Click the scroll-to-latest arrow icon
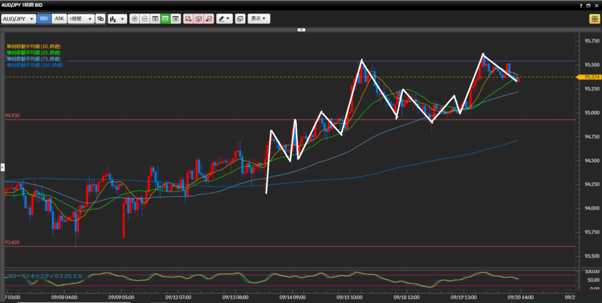Image resolution: width=602 pixels, height=303 pixels. (x=176, y=19)
